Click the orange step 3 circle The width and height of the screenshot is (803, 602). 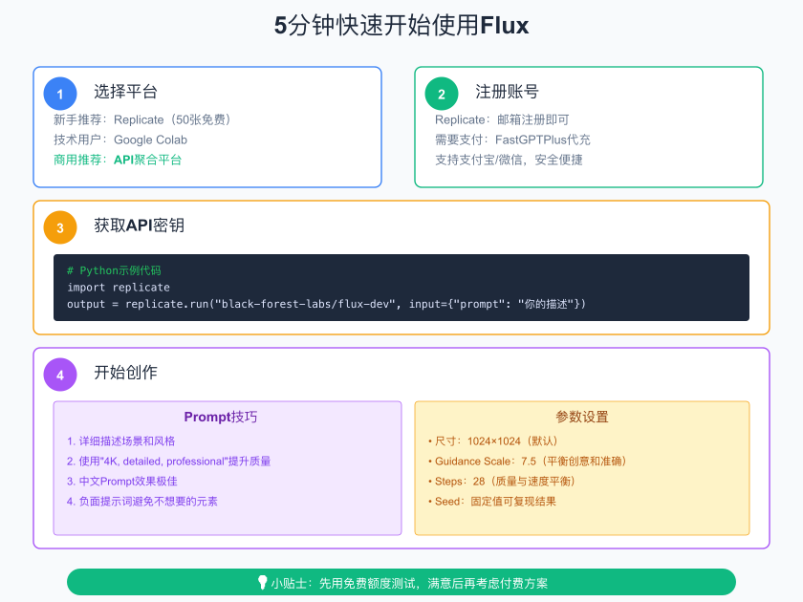(60, 227)
